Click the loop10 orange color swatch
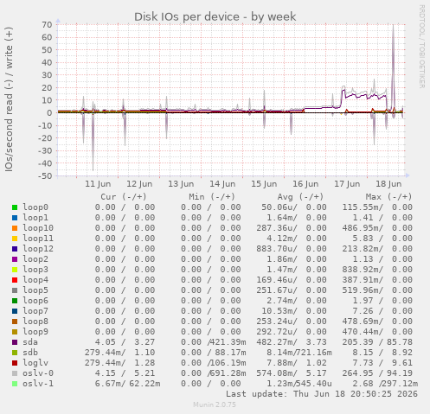The height and width of the screenshot is (414, 430). [15, 228]
